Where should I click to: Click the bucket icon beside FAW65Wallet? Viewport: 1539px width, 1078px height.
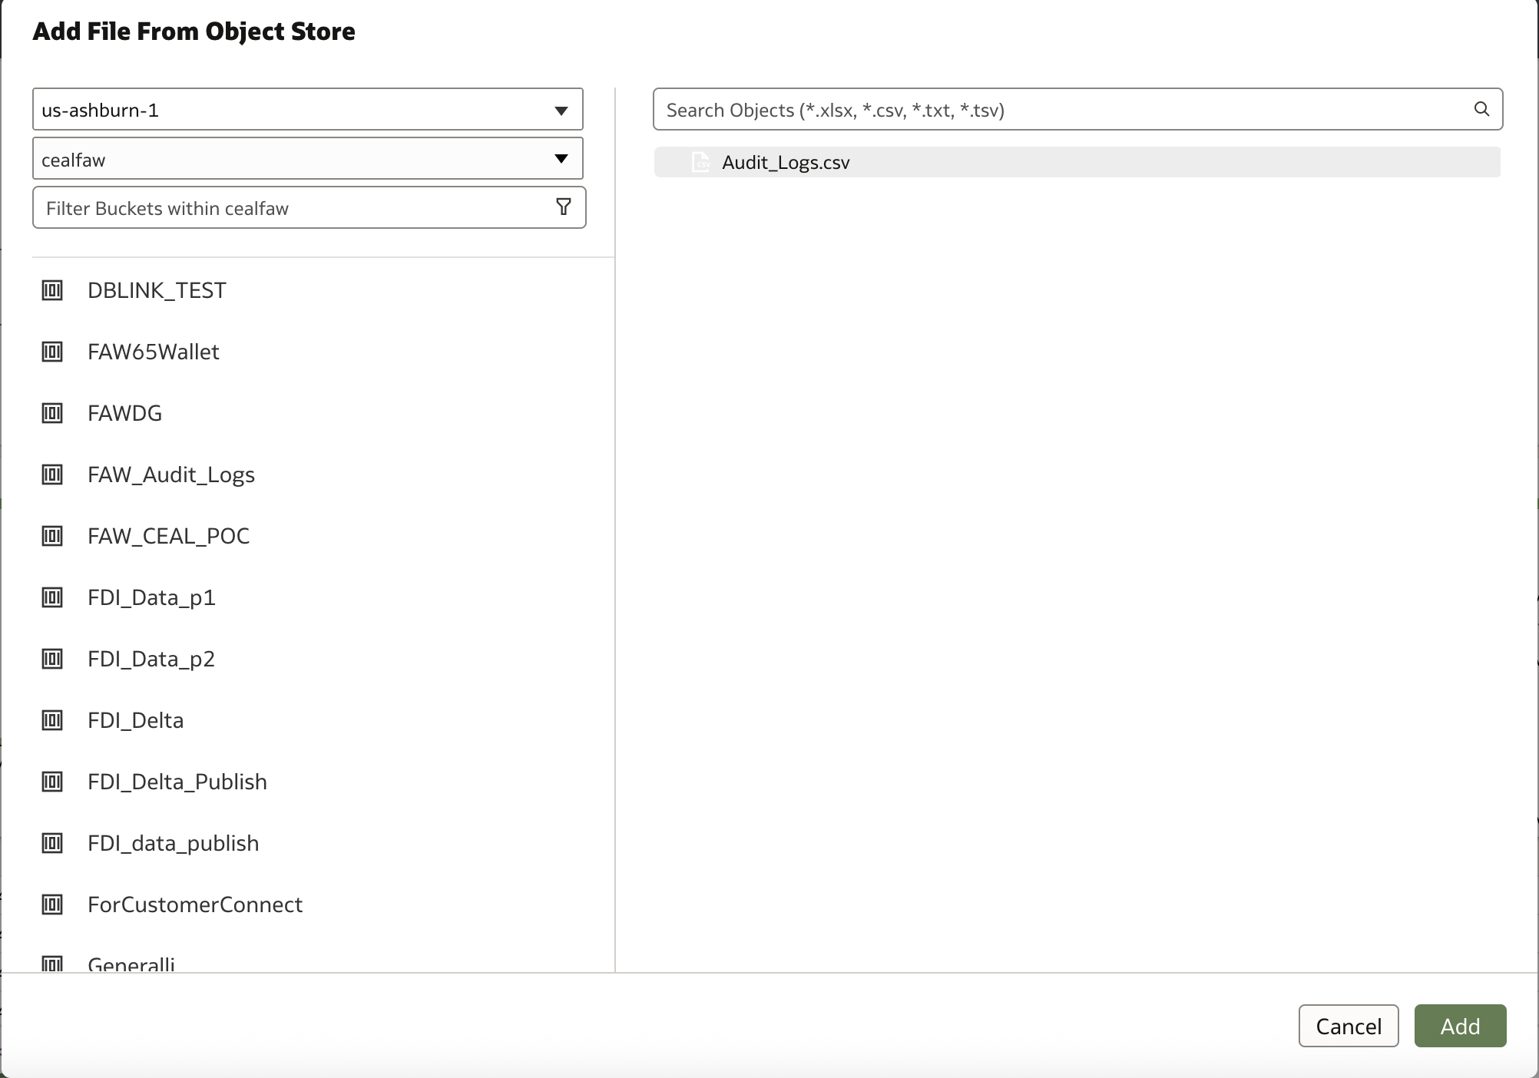(52, 352)
